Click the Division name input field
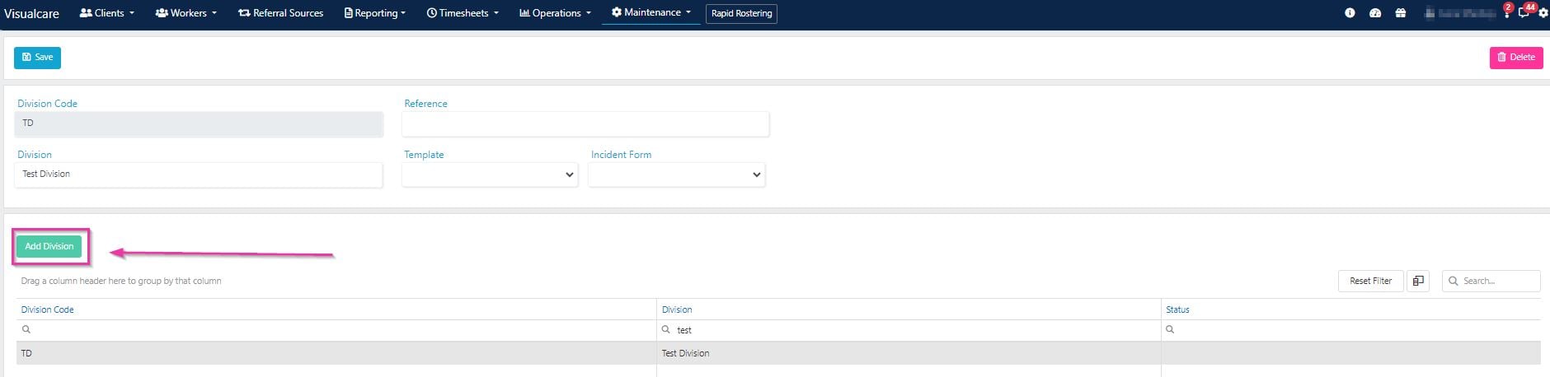The height and width of the screenshot is (377, 1550). click(199, 175)
